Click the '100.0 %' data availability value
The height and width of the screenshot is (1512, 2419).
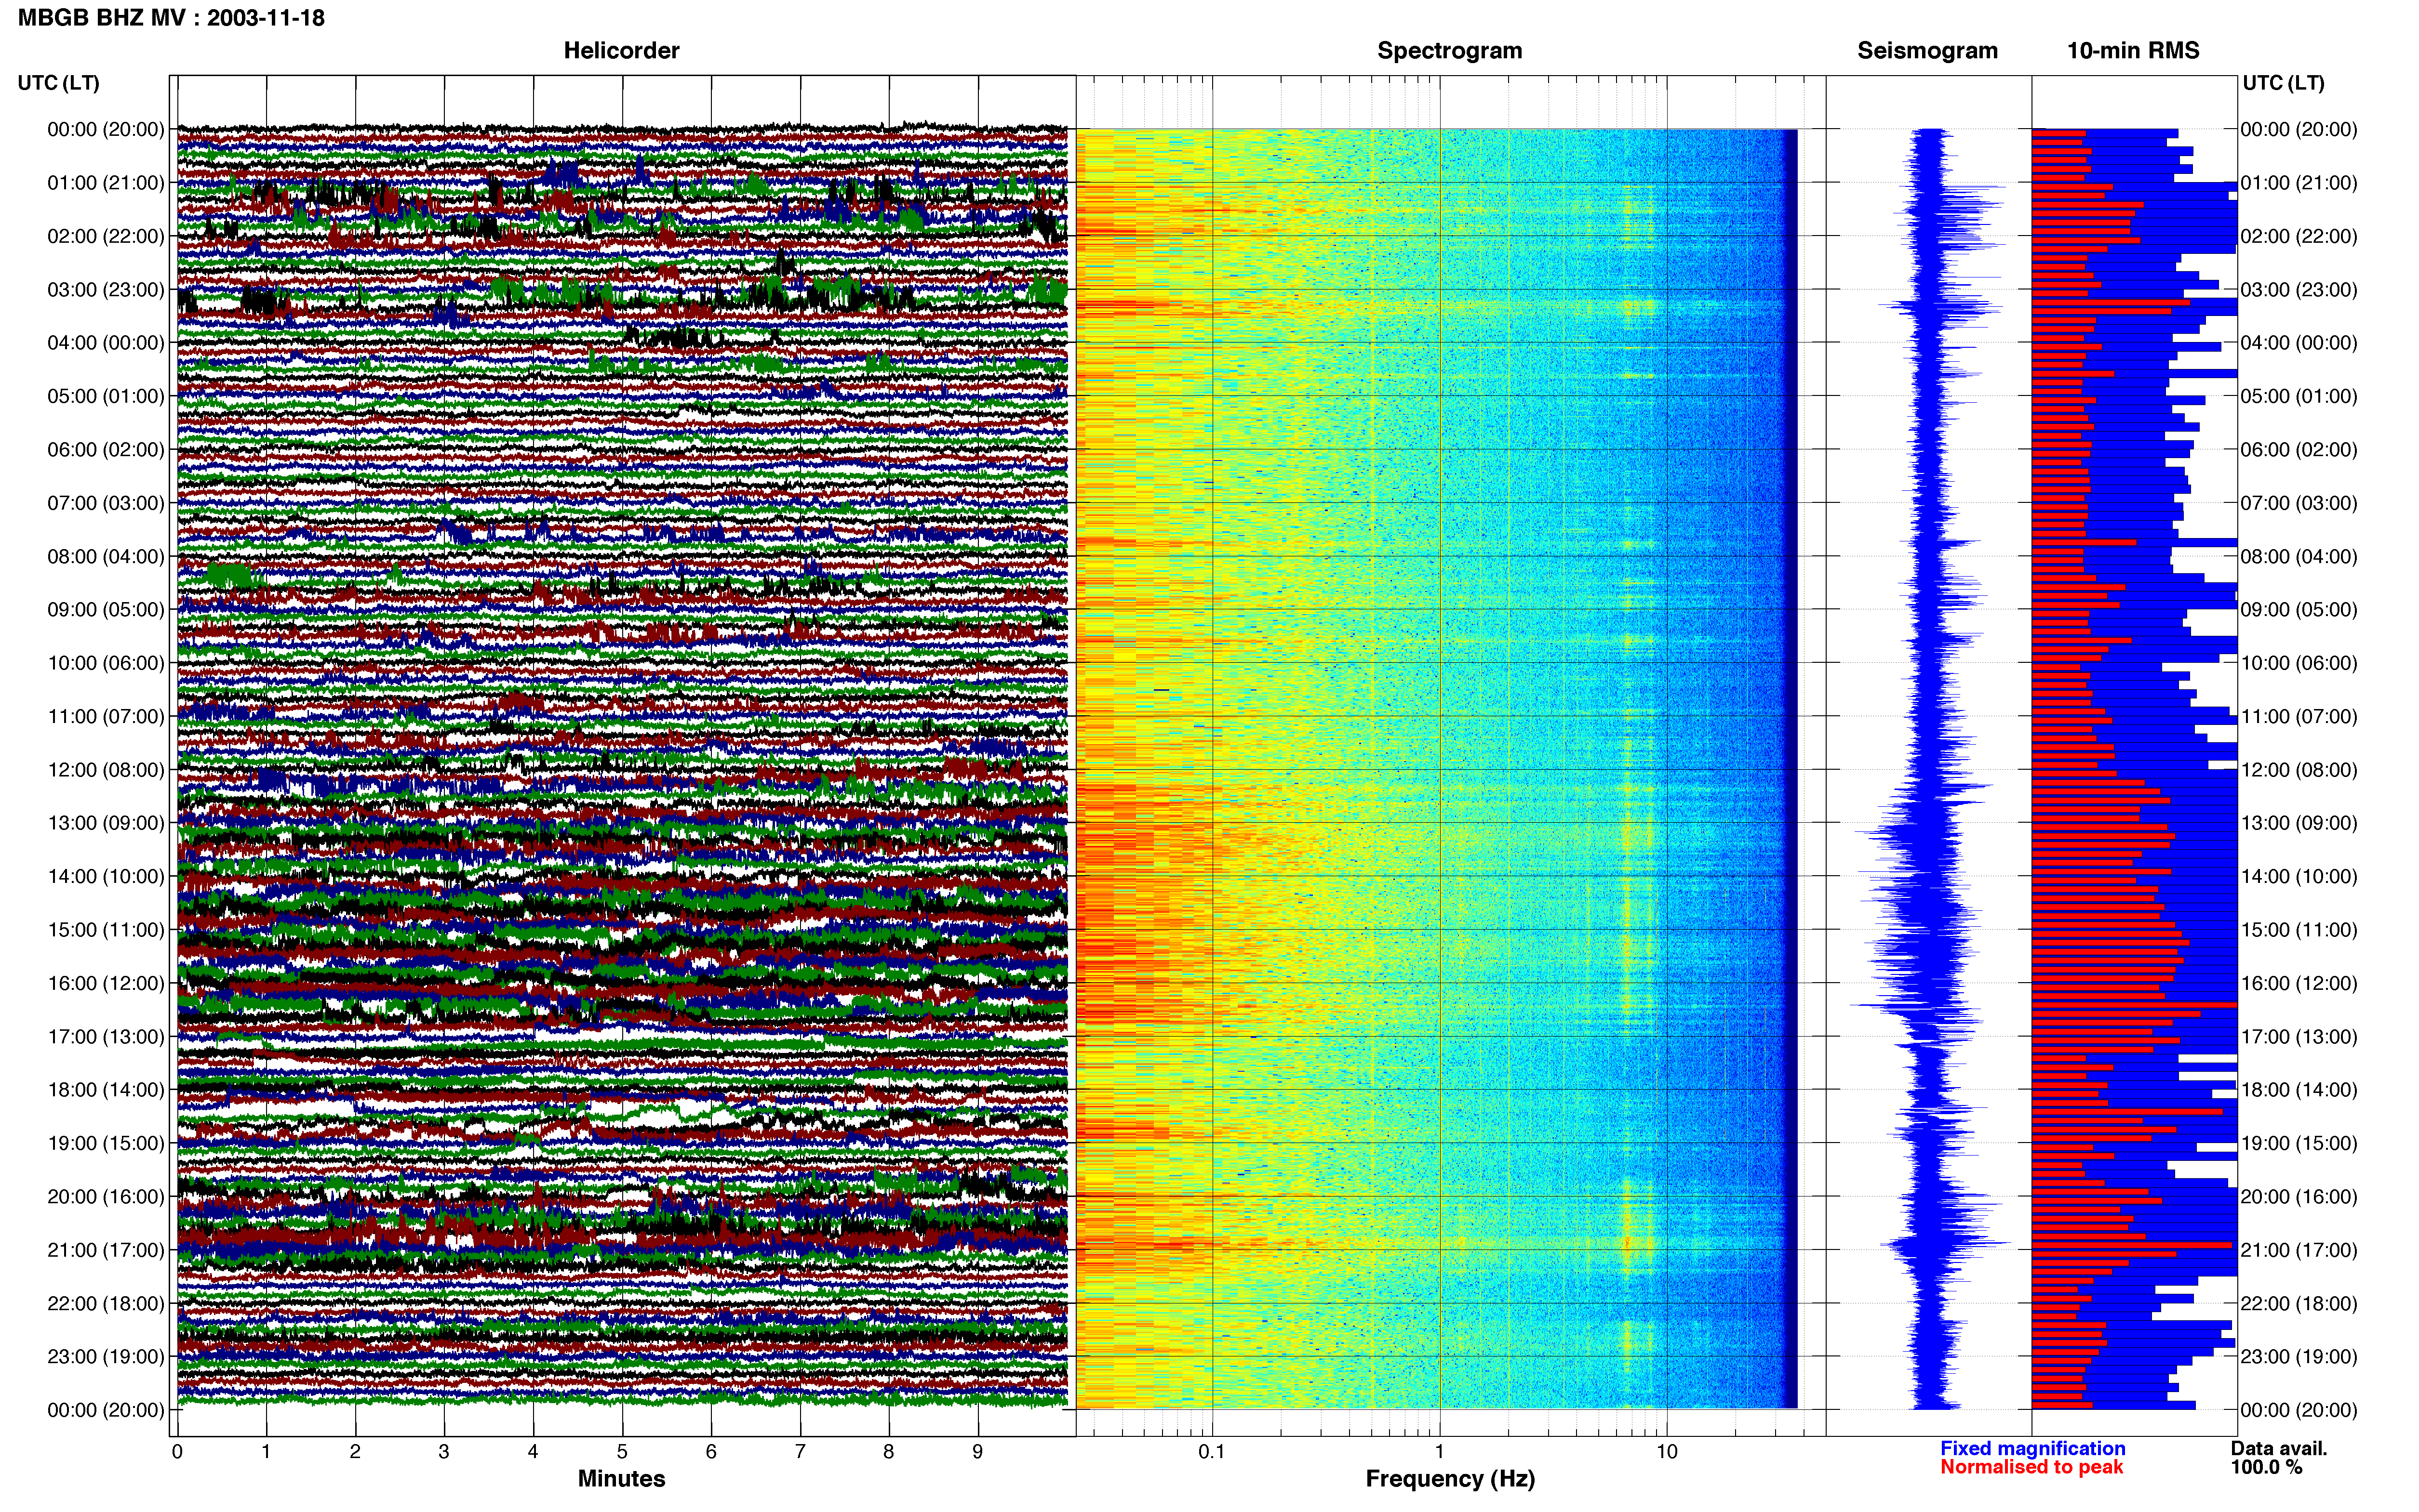click(x=2266, y=1468)
